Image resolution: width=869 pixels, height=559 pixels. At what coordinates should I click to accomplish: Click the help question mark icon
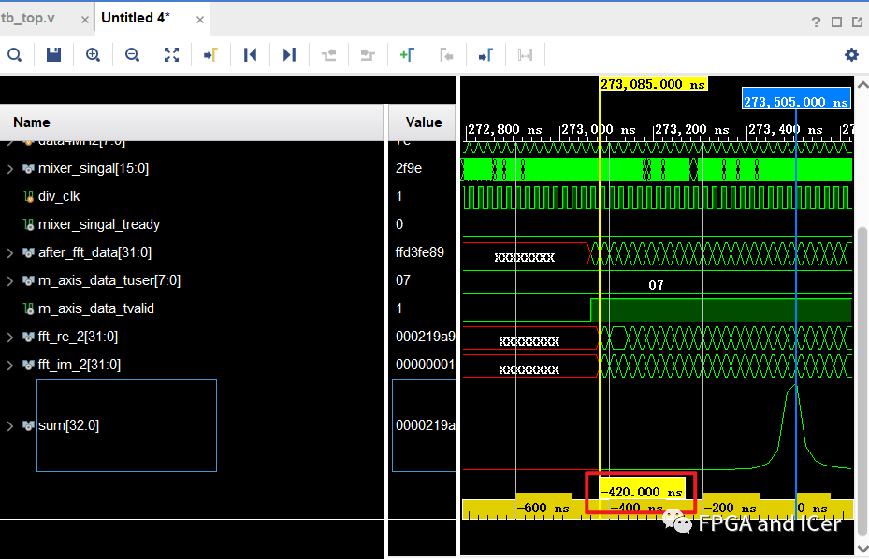pos(816,21)
